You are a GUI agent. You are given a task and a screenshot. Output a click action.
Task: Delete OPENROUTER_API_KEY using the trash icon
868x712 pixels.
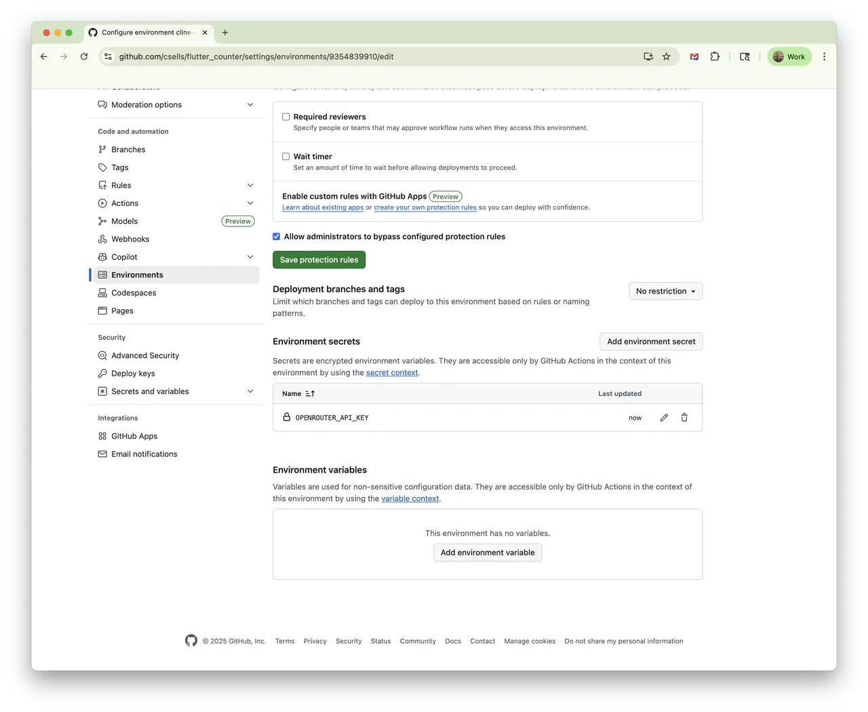tap(684, 418)
